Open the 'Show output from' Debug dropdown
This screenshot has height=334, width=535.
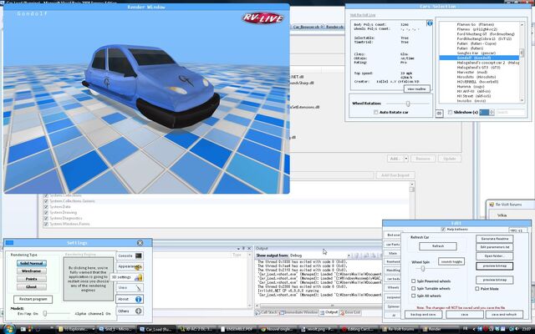[x=349, y=256]
